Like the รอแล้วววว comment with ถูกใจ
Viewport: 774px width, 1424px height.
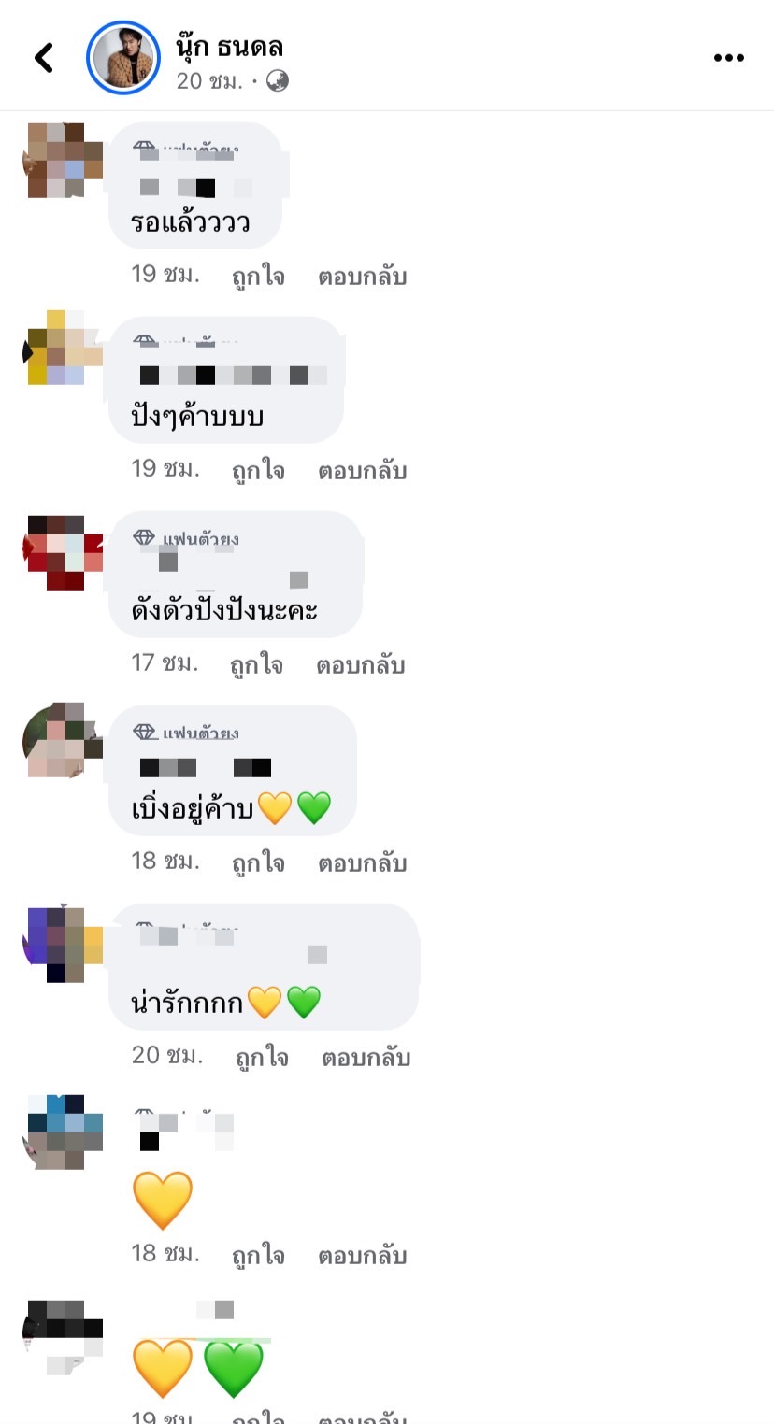tap(258, 277)
